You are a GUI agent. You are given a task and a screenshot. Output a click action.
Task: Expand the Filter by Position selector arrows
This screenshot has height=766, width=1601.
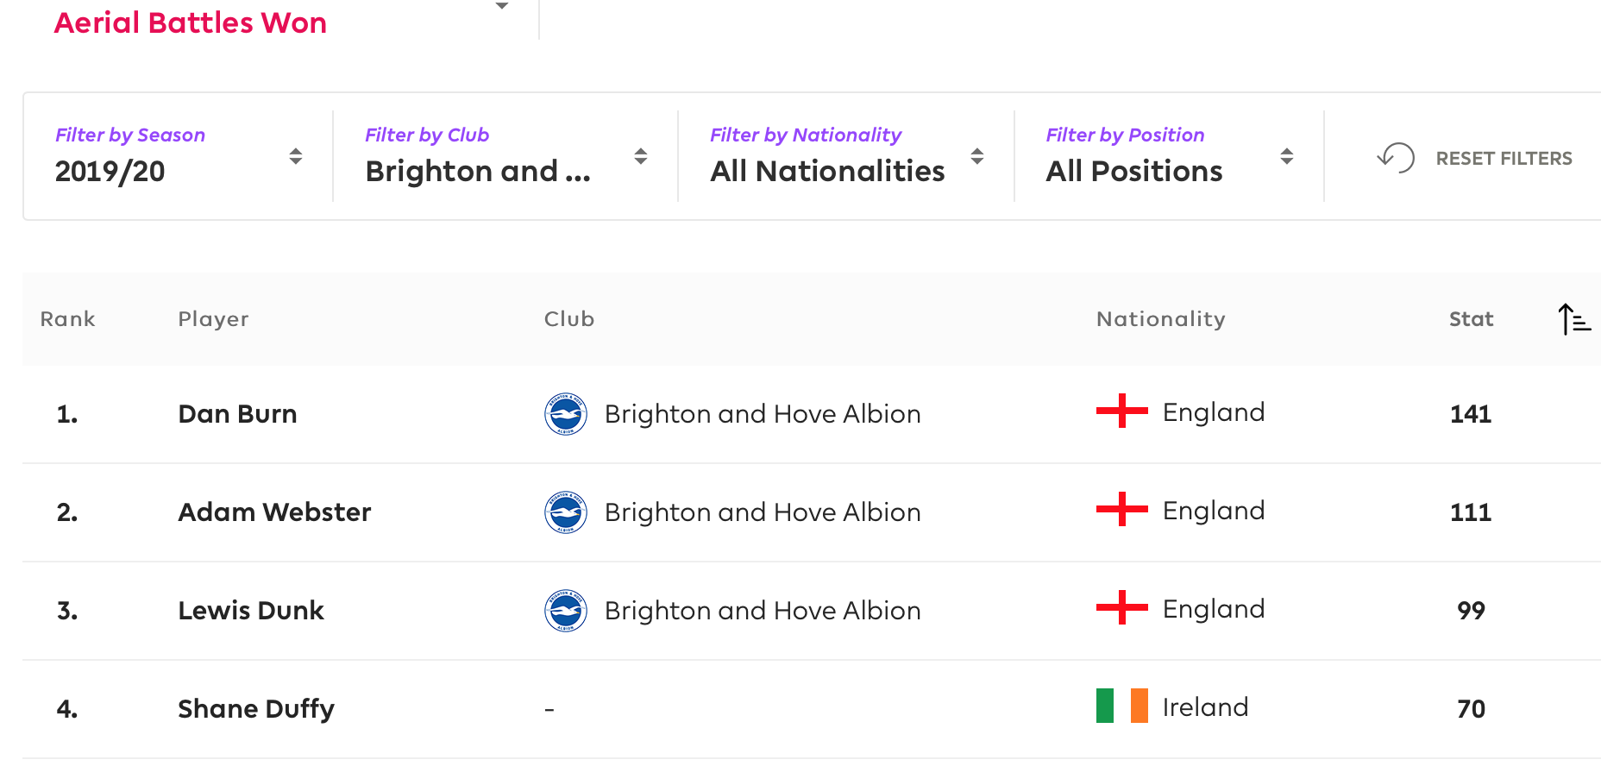[1286, 156]
